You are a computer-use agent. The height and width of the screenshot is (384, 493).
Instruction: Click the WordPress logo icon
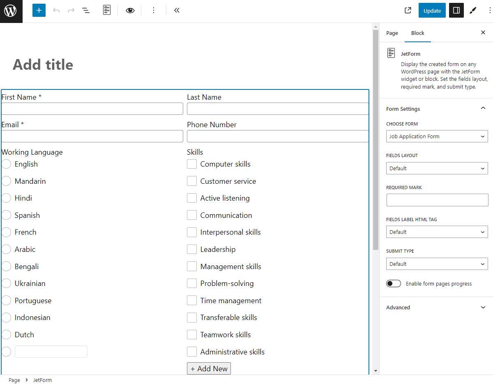(11, 11)
